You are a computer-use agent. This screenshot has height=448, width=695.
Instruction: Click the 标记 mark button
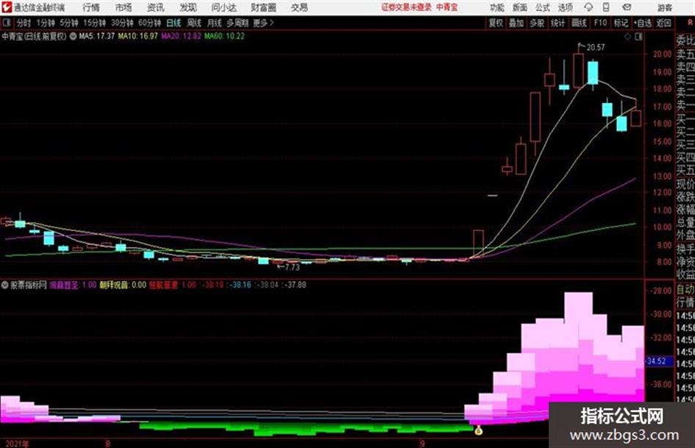click(621, 23)
